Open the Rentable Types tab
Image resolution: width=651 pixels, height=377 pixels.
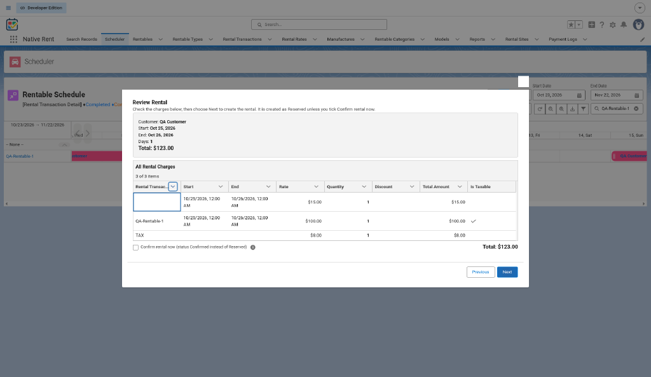click(x=188, y=39)
